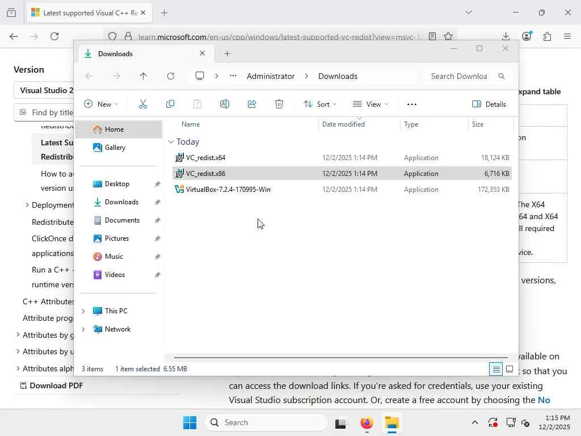Click the Share icon in Explorer toolbar
Viewport: 581px width, 436px height.
(252, 104)
